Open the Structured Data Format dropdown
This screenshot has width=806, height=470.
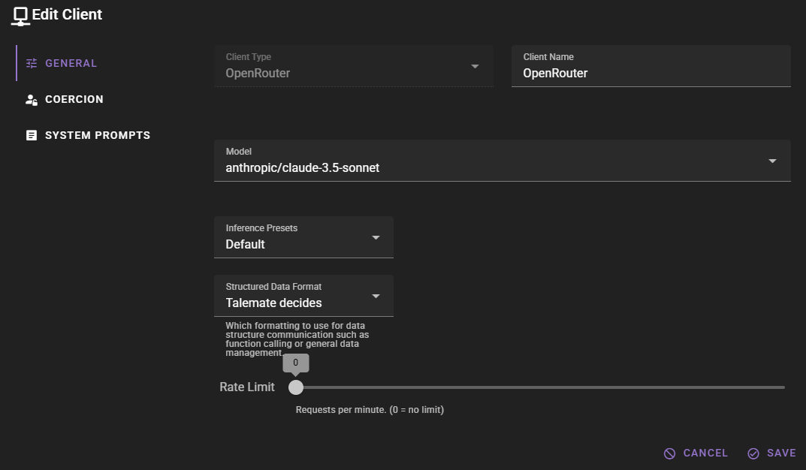(303, 296)
